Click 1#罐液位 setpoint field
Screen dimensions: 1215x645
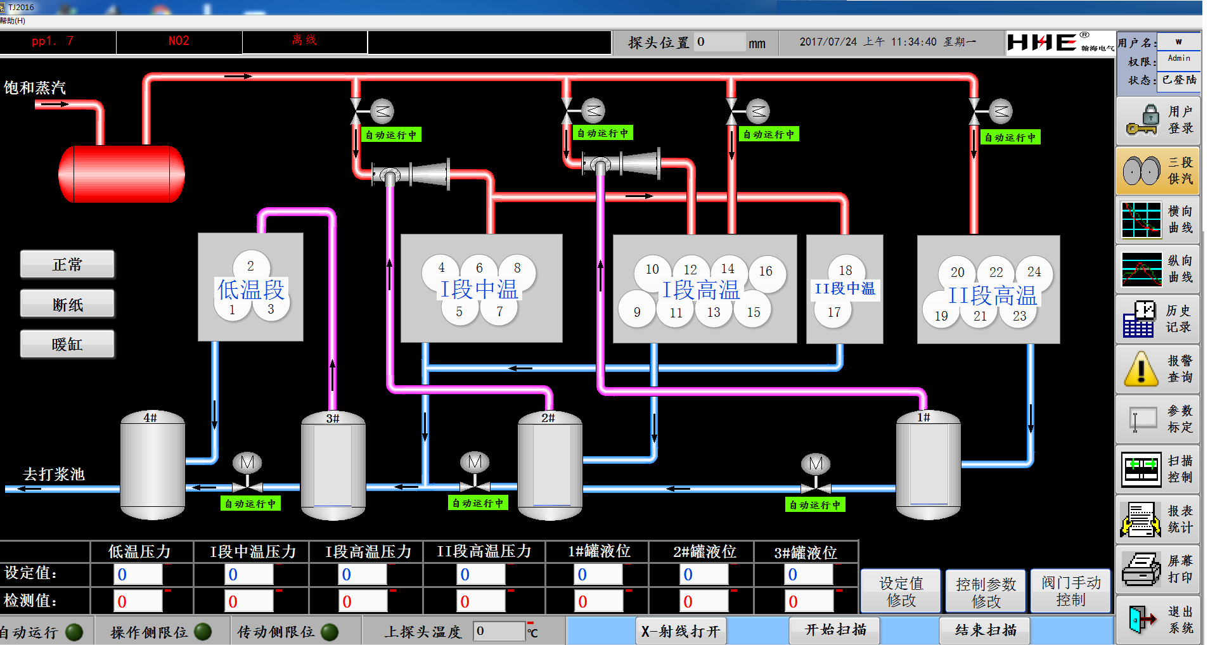pyautogui.click(x=599, y=575)
